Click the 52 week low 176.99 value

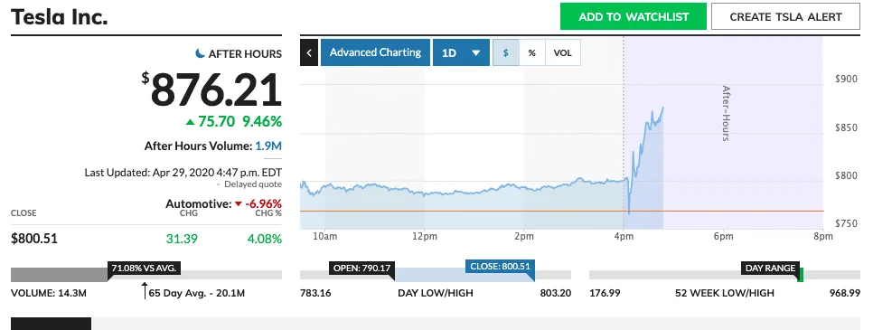(x=605, y=293)
